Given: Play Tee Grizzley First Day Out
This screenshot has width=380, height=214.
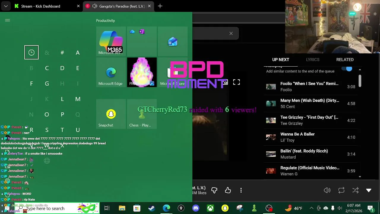Looking at the screenshot, I should point(311,120).
